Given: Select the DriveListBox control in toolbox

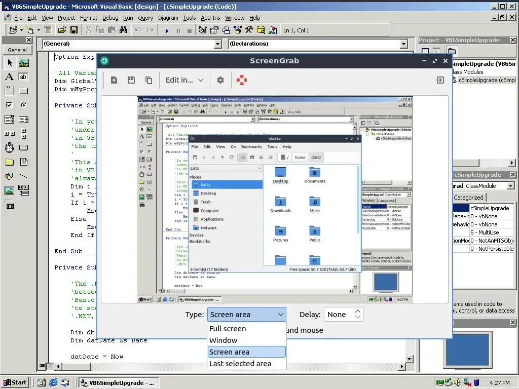Looking at the screenshot, I should coord(23,147).
